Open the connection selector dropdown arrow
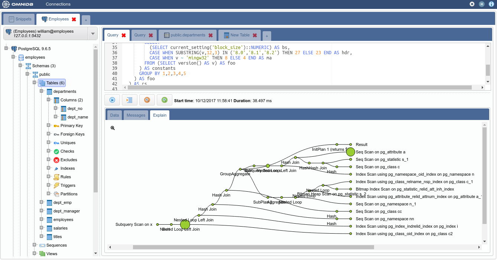 (92, 33)
